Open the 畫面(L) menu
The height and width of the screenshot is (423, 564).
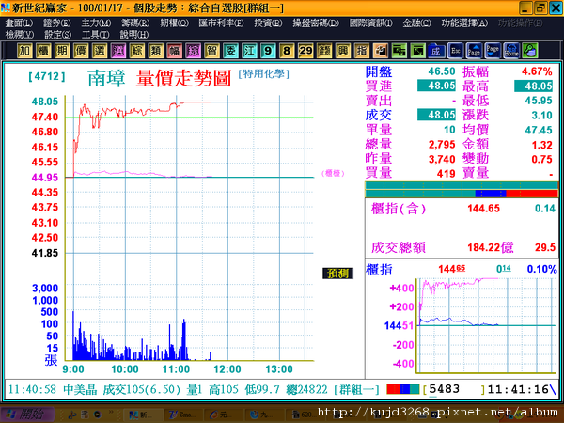pos(19,23)
